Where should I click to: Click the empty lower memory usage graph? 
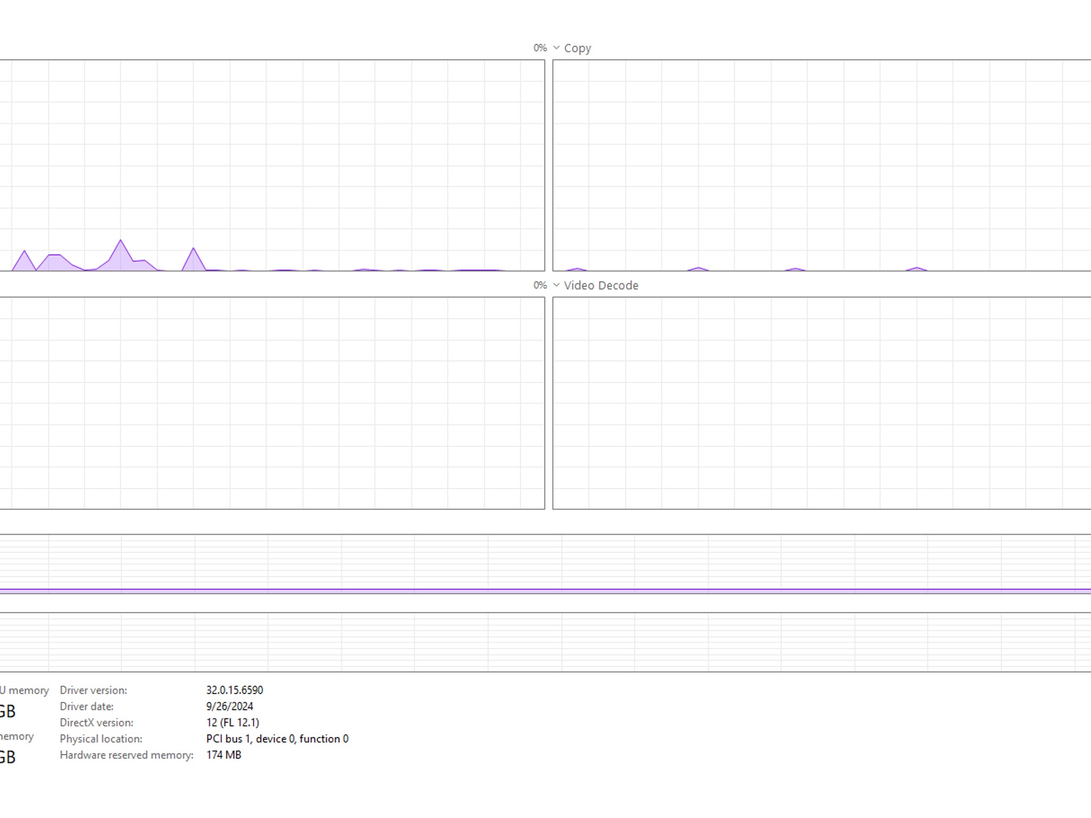(x=545, y=642)
